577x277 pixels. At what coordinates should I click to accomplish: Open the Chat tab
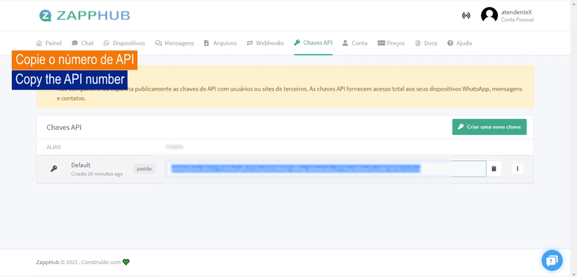tap(82, 43)
